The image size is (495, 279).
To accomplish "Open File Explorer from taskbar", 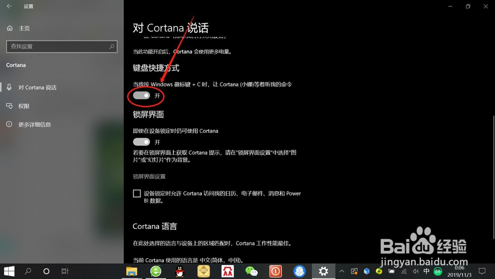I will (x=132, y=271).
